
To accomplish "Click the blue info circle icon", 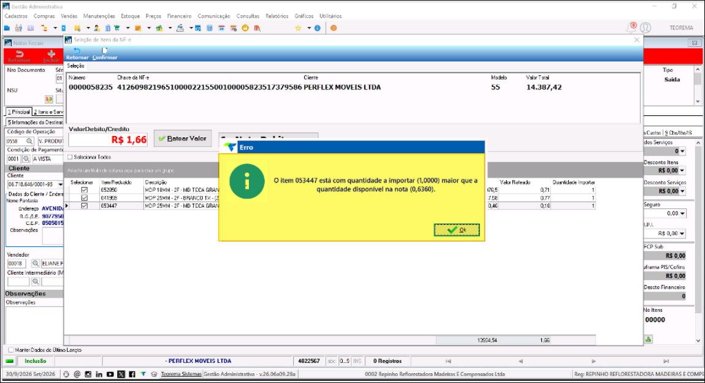I will (318, 28).
